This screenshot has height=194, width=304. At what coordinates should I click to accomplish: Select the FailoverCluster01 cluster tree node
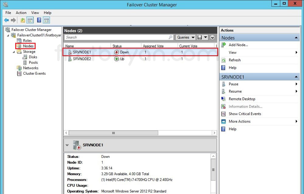click(39, 35)
